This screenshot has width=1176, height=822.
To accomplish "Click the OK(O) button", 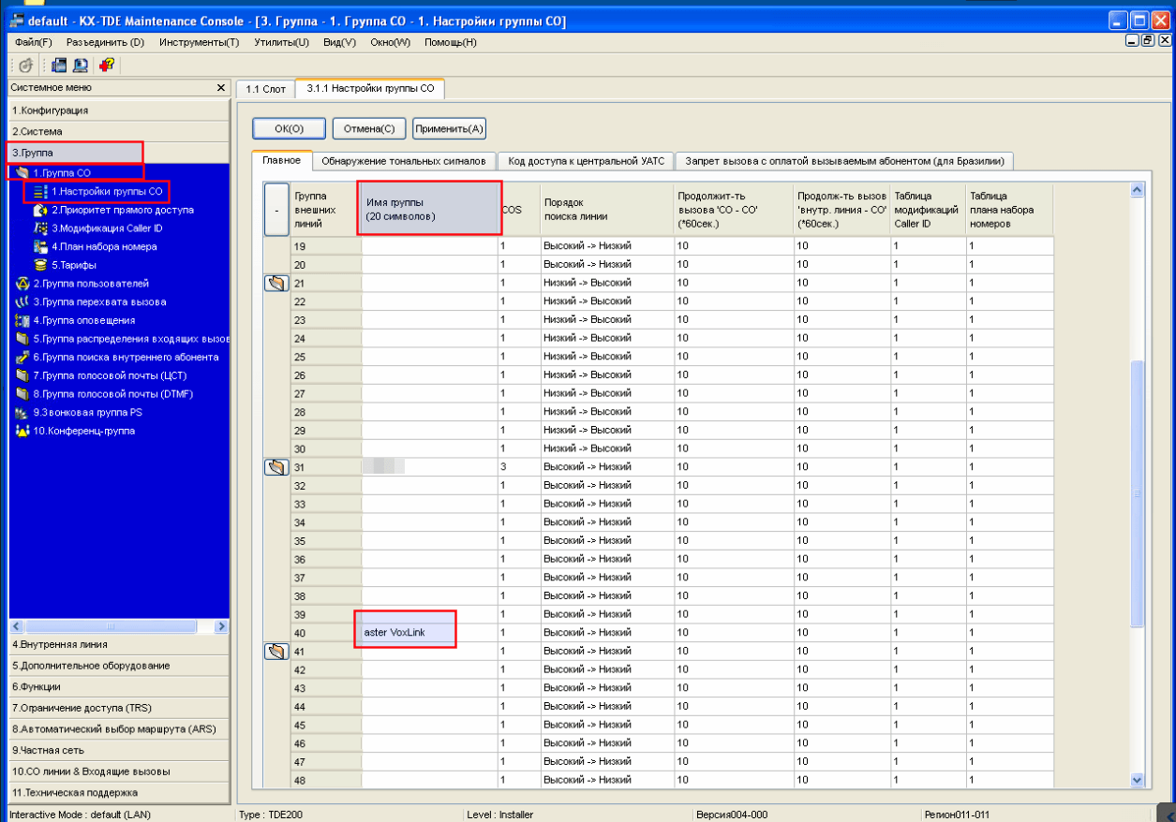I will point(290,128).
